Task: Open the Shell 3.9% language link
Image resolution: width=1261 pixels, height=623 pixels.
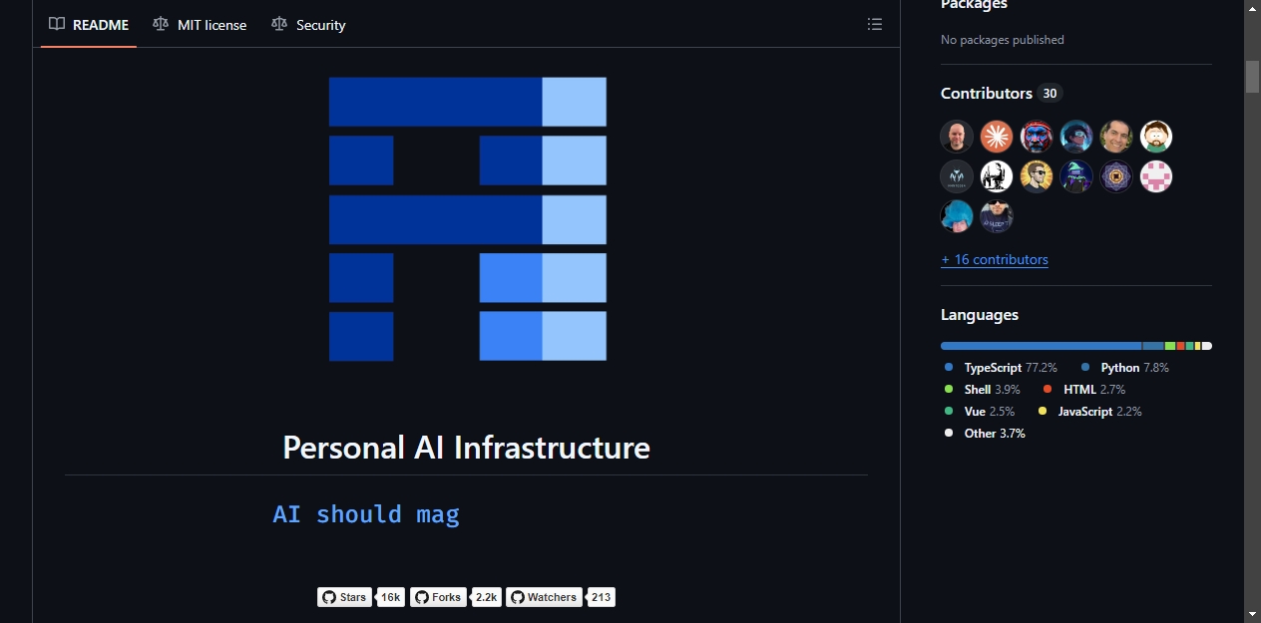Action: [982, 390]
